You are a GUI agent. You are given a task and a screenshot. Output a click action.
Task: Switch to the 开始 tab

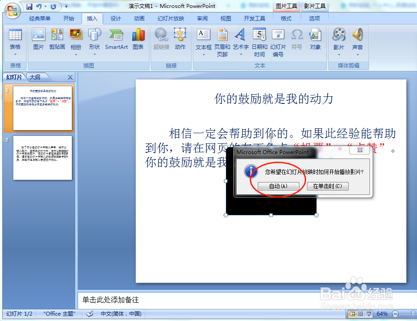click(69, 18)
